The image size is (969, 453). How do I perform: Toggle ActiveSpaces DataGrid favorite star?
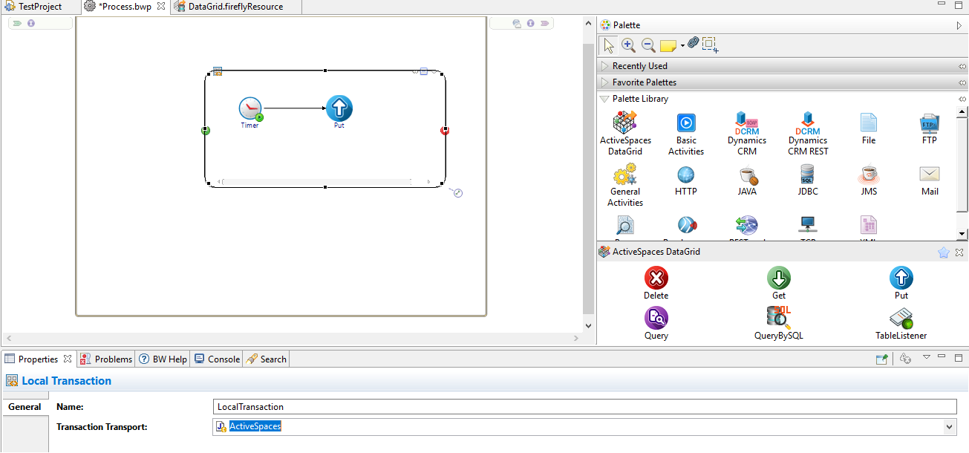coord(943,252)
